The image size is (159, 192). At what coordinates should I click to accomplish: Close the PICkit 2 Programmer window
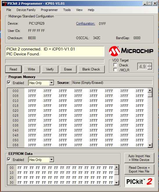click(x=155, y=3)
